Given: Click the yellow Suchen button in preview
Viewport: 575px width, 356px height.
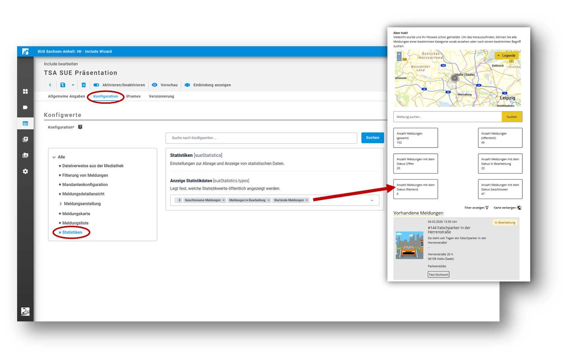Looking at the screenshot, I should (x=512, y=117).
